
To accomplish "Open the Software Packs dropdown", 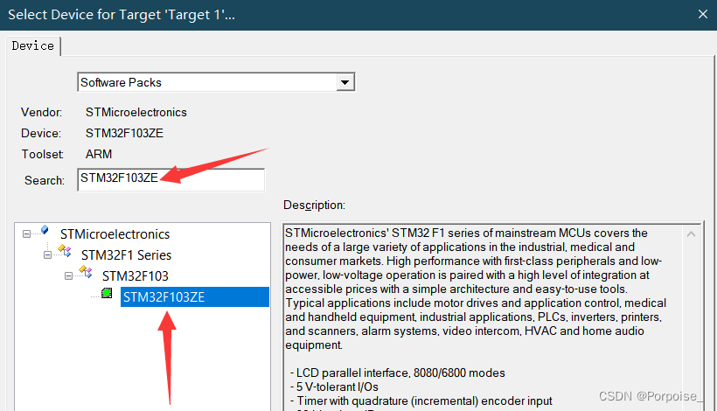I will (345, 82).
